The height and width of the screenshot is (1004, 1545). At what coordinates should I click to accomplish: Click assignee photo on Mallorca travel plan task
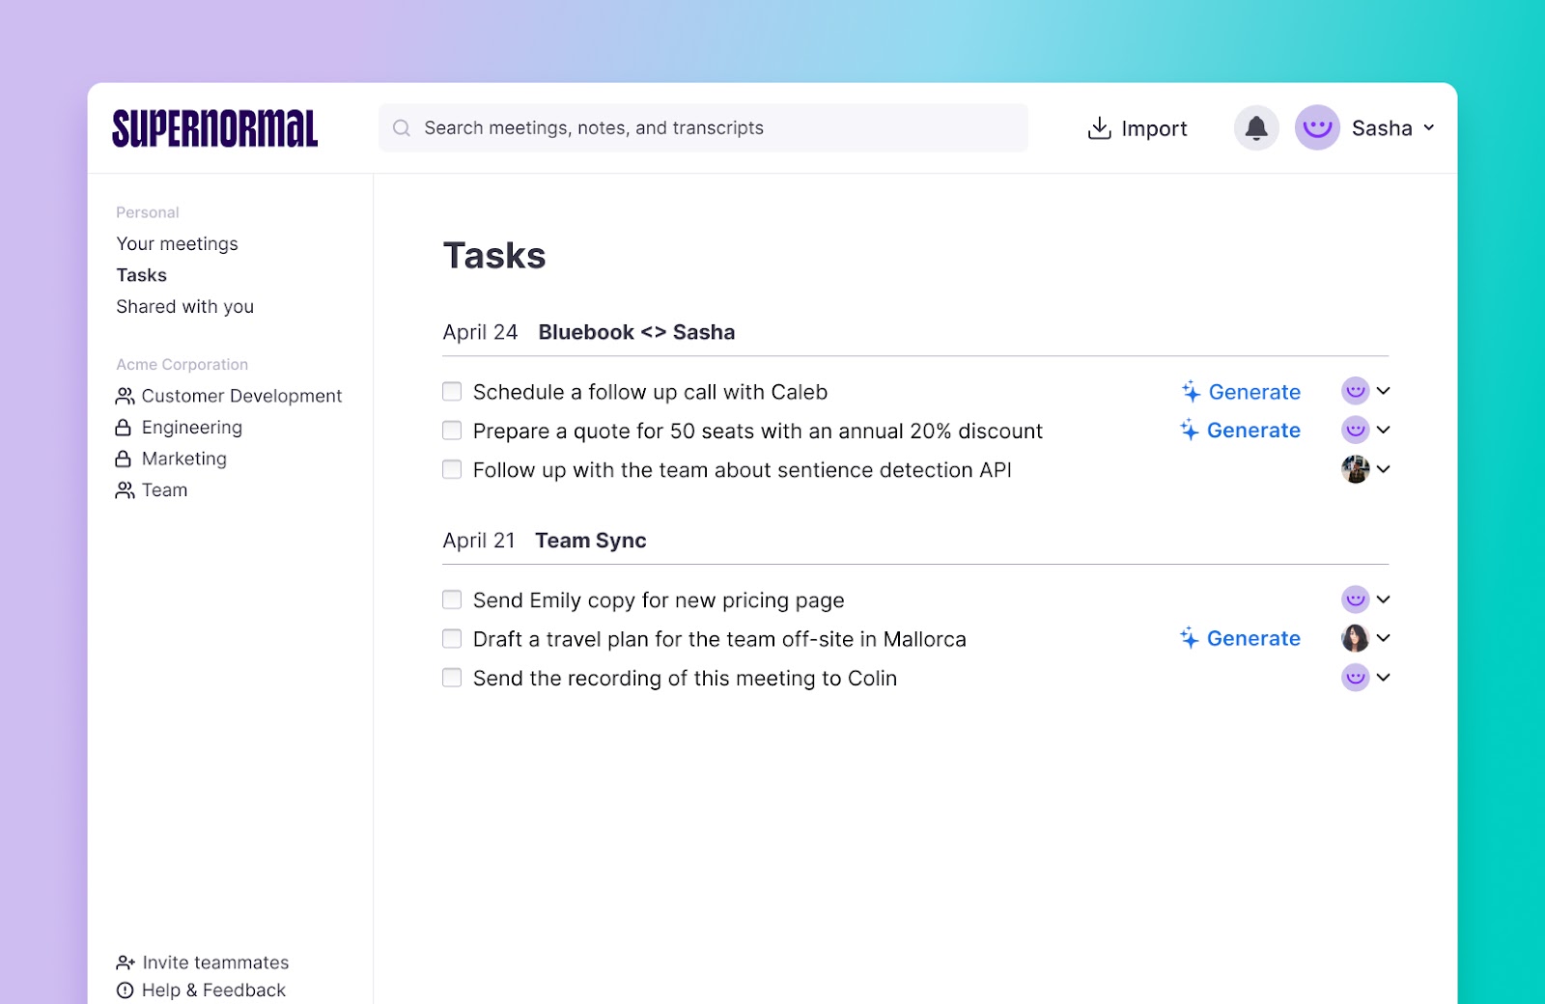click(1355, 639)
